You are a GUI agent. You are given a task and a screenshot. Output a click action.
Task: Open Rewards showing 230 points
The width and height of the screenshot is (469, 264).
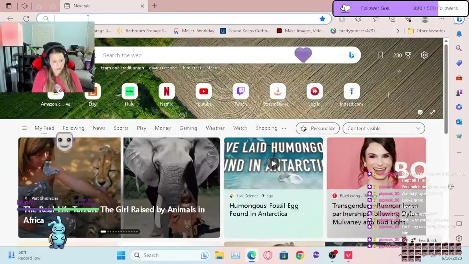pyautogui.click(x=402, y=55)
